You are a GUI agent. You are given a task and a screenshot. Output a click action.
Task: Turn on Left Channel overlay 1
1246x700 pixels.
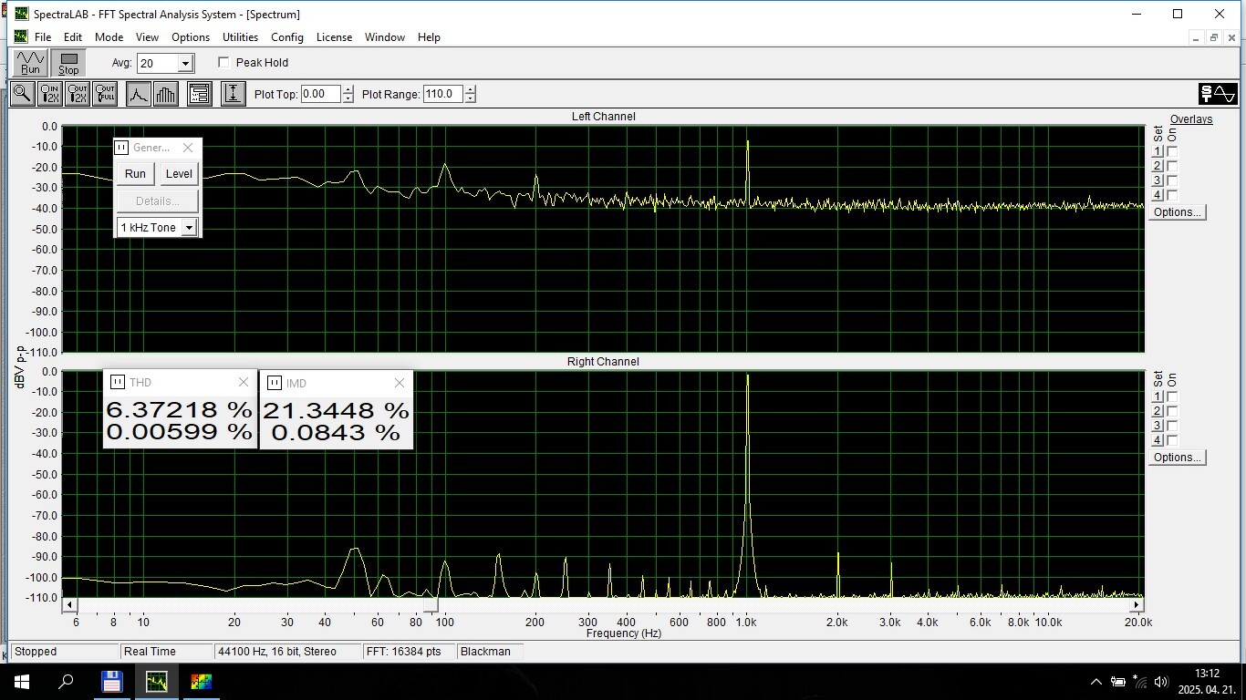click(x=1172, y=151)
